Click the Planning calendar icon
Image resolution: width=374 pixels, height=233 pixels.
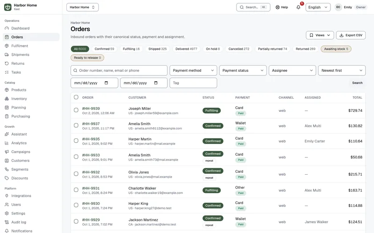click(7, 108)
